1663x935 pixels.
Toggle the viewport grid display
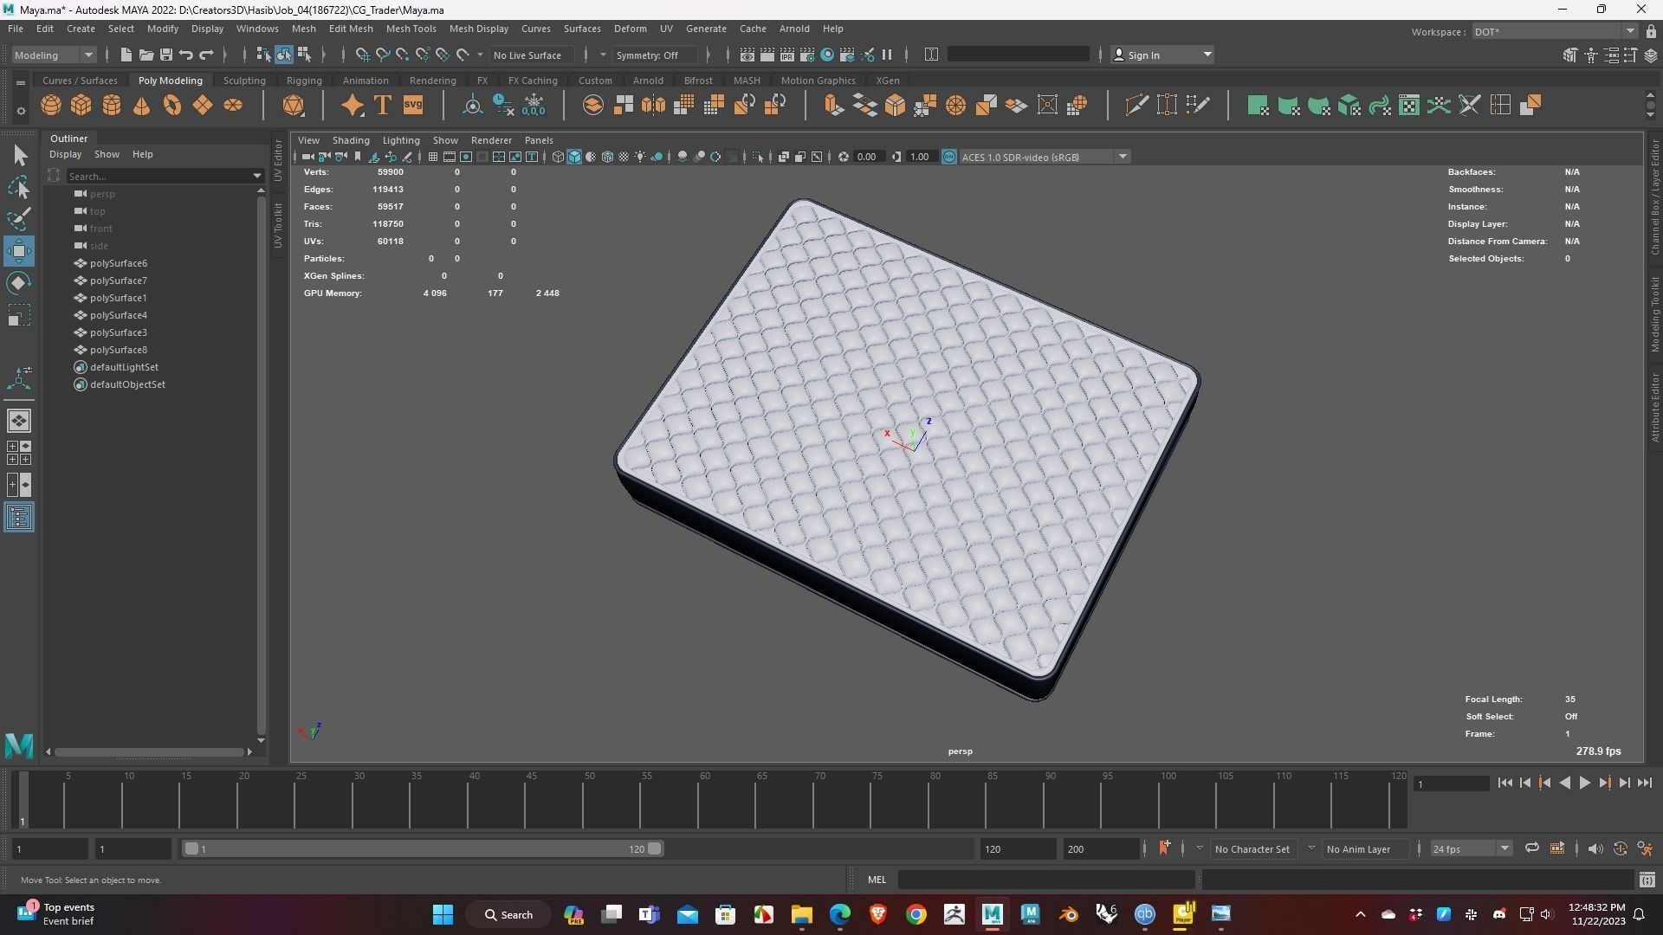pos(433,157)
